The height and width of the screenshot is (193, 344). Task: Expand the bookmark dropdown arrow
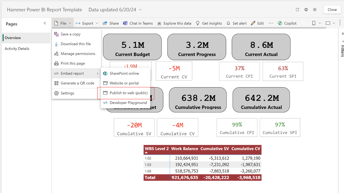[x=320, y=23]
